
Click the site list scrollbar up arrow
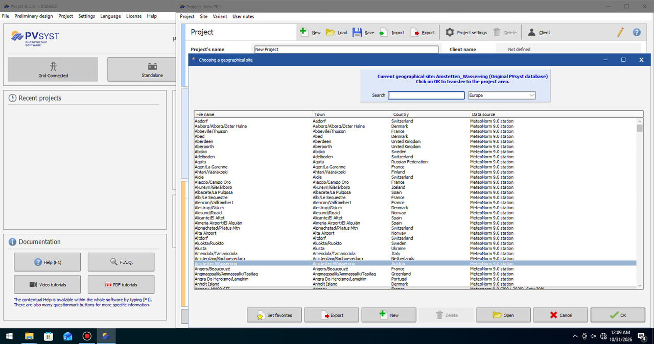640,121
